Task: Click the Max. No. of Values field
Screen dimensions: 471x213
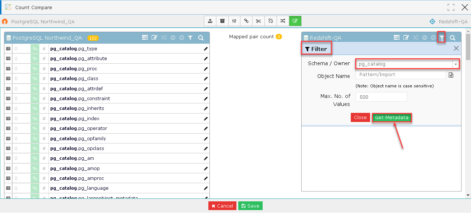Action: click(x=381, y=97)
